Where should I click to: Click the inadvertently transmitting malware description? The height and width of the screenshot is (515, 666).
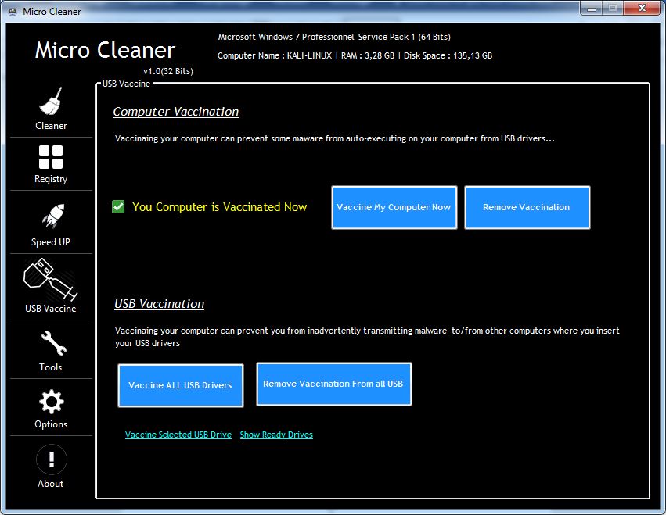pyautogui.click(x=367, y=337)
